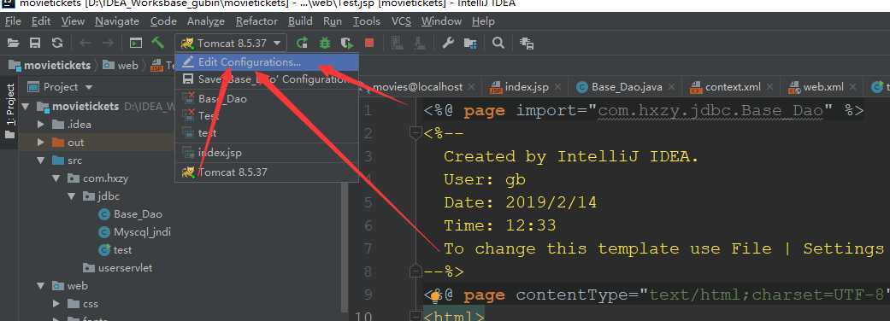Click the last toolbar icon after search
890x321 pixels.
pos(527,43)
